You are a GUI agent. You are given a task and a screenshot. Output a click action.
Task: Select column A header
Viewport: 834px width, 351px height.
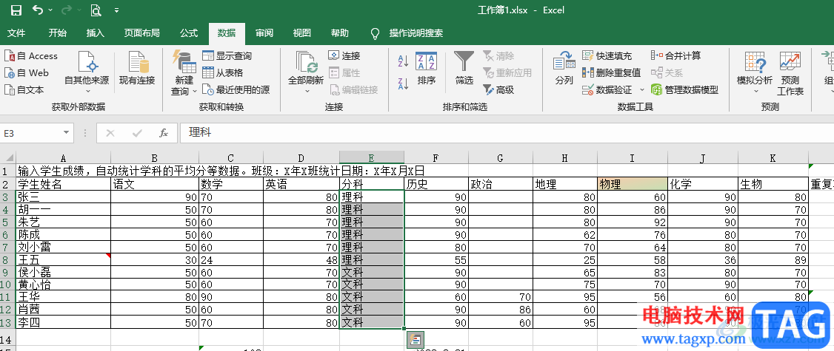(63, 157)
